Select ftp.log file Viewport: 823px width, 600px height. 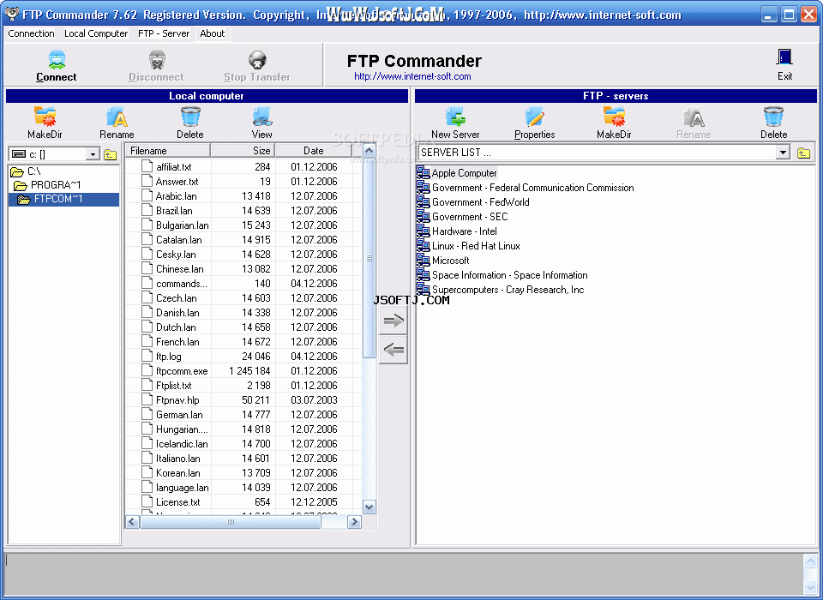(169, 357)
